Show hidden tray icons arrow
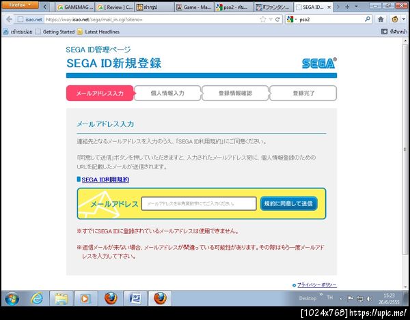 pos(341,299)
